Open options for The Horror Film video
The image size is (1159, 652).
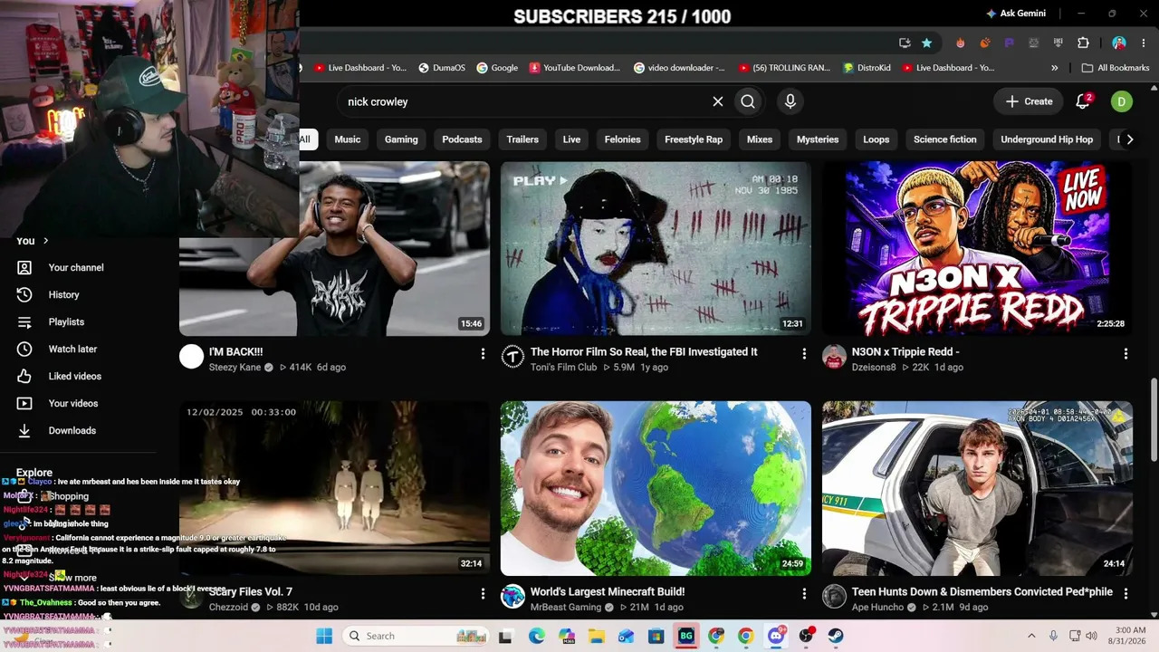pos(804,354)
